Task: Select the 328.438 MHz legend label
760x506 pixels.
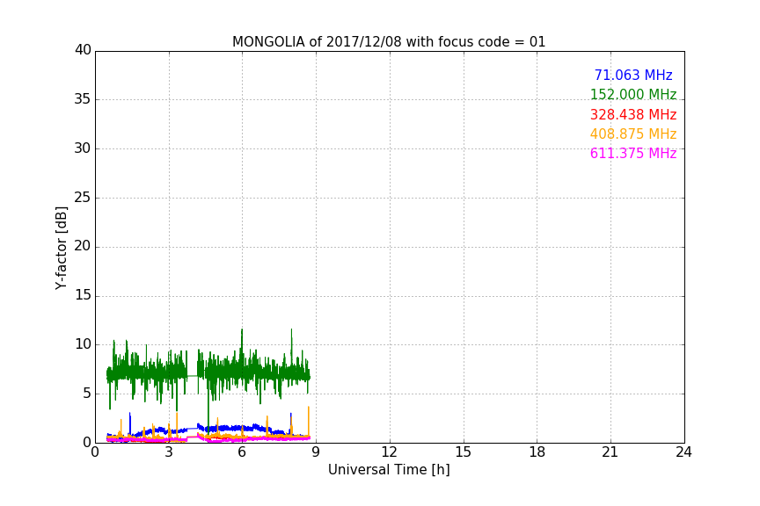Action: [x=633, y=114]
